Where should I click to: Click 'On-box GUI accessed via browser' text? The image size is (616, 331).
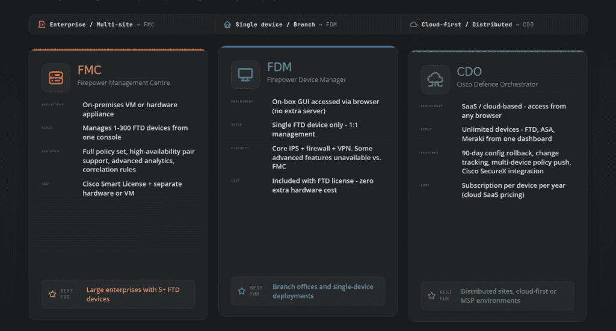pyautogui.click(x=325, y=102)
